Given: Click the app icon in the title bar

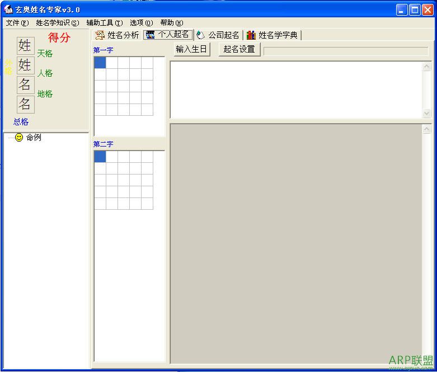Looking at the screenshot, I should (8, 10).
